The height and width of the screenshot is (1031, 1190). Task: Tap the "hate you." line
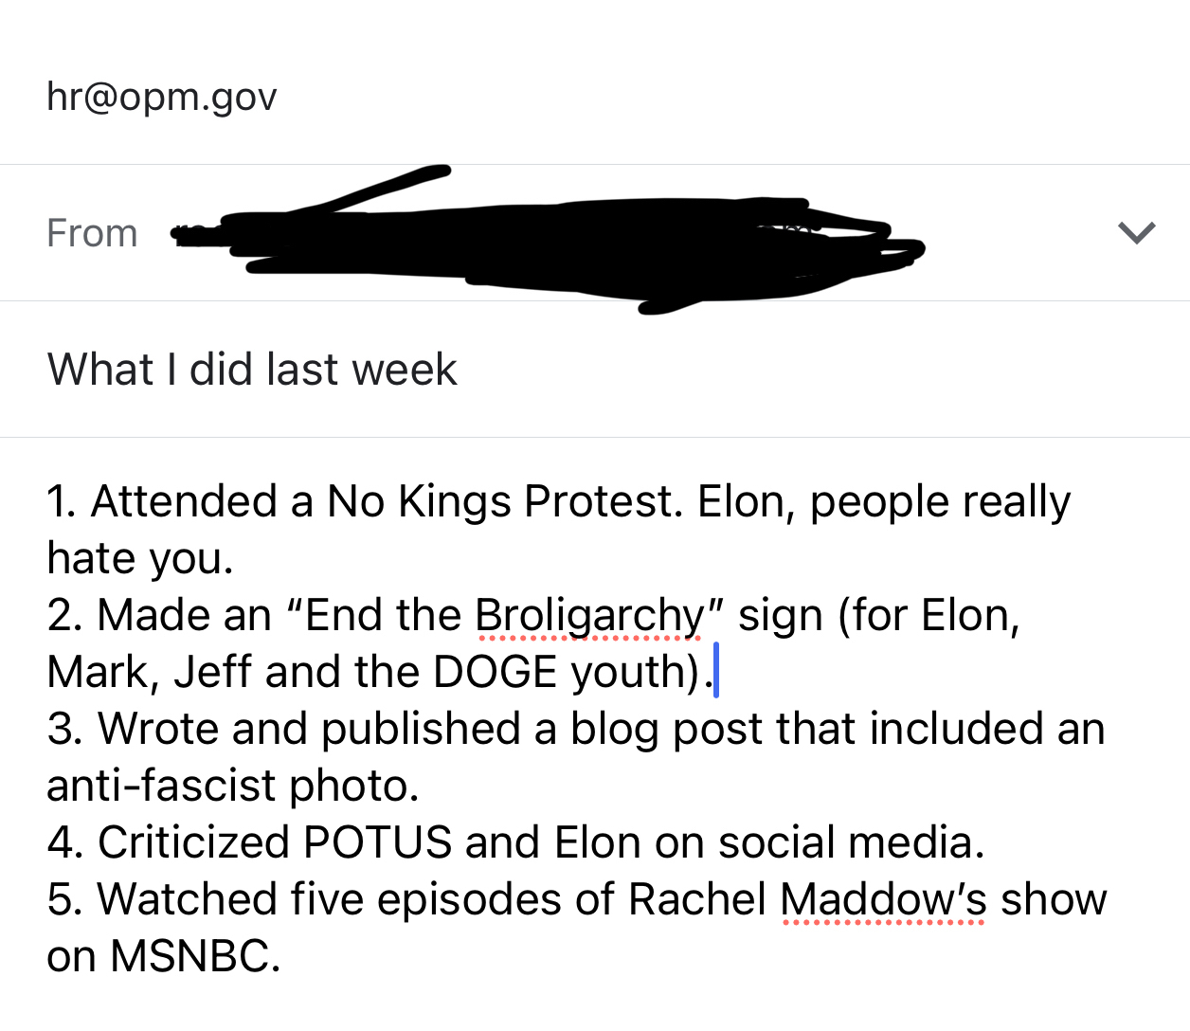139,558
